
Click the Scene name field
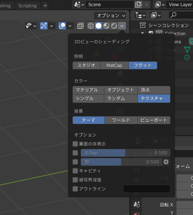click(110, 4)
